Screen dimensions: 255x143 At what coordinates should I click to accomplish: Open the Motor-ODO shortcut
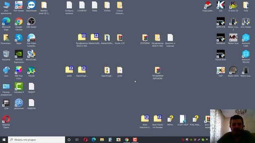(x=233, y=70)
